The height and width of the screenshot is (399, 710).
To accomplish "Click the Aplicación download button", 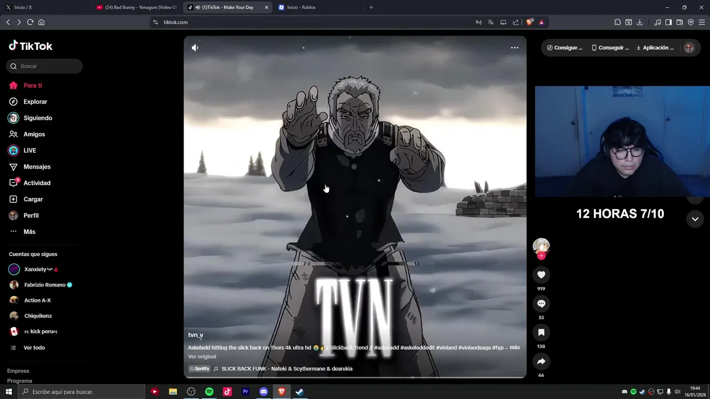I will (655, 48).
